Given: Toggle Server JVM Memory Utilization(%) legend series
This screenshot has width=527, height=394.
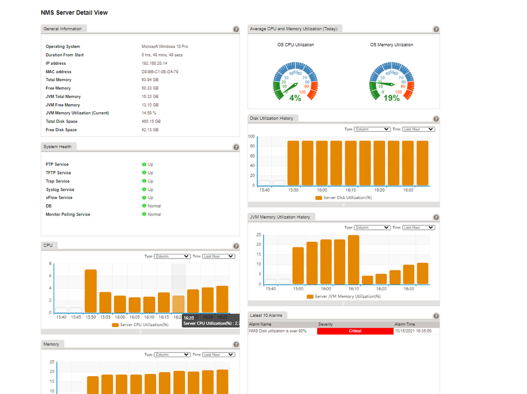Looking at the screenshot, I should pyautogui.click(x=343, y=297).
